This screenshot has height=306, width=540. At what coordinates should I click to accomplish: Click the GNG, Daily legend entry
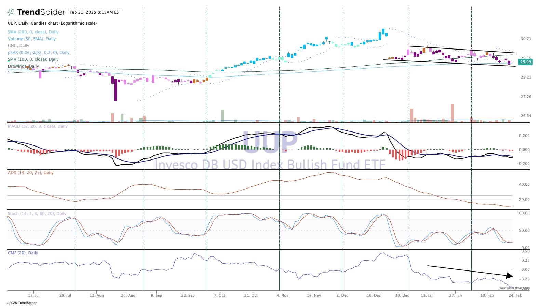[x=18, y=46]
